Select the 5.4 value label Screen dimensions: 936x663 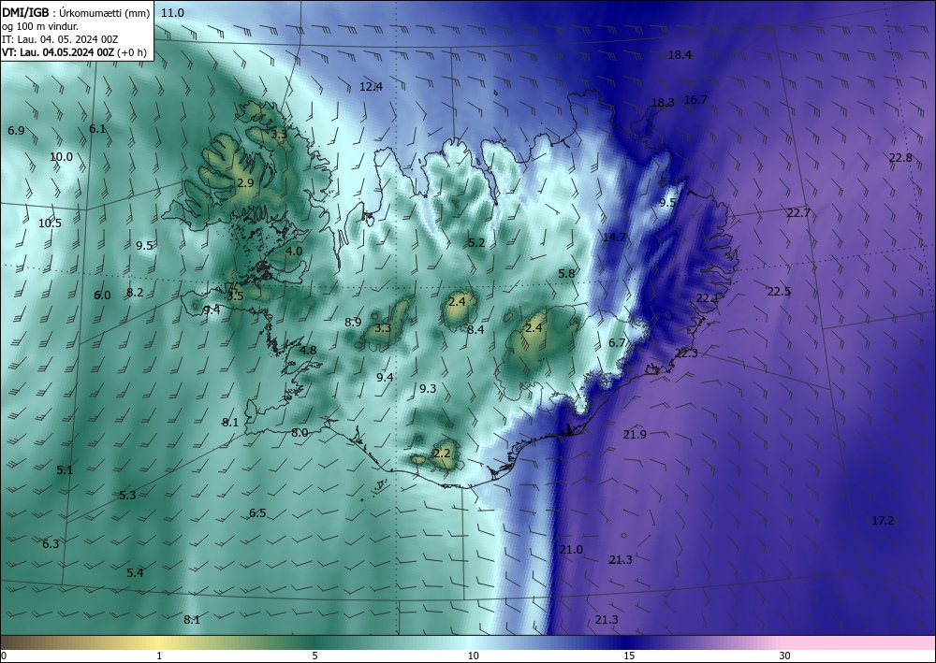[135, 572]
